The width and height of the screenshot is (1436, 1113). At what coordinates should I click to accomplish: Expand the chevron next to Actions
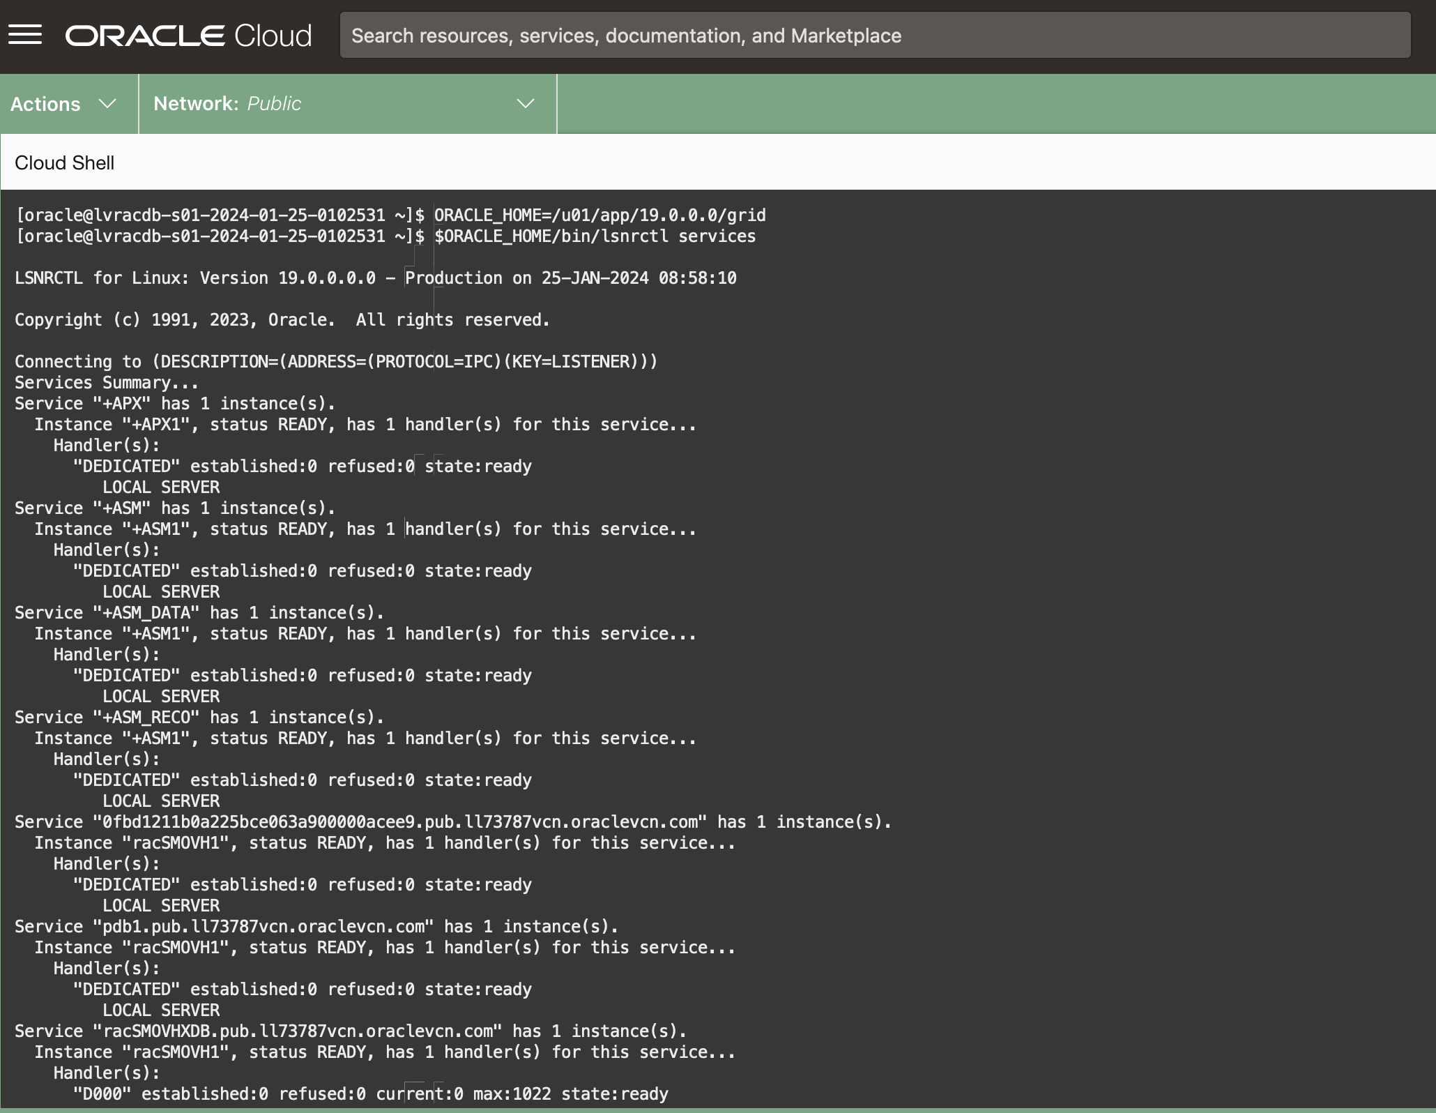(x=107, y=104)
